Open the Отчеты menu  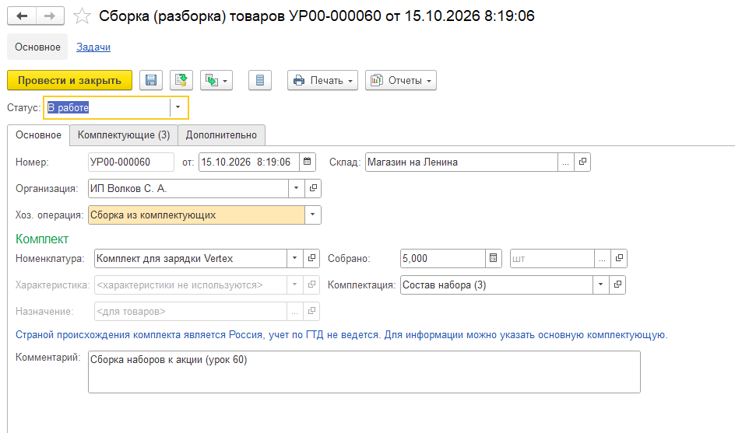(401, 80)
